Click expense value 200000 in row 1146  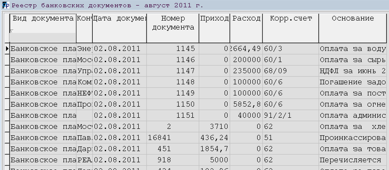(246, 60)
